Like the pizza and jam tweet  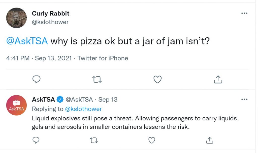click(157, 80)
